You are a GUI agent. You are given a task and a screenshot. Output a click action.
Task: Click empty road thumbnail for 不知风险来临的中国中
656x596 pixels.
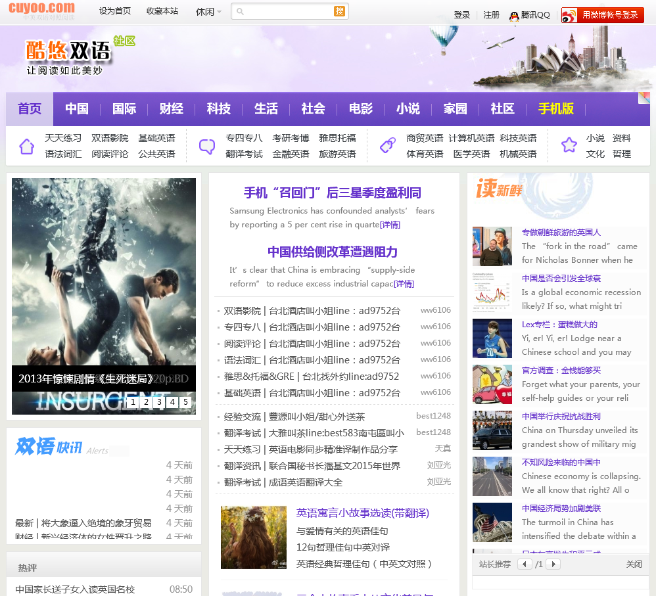point(492,476)
